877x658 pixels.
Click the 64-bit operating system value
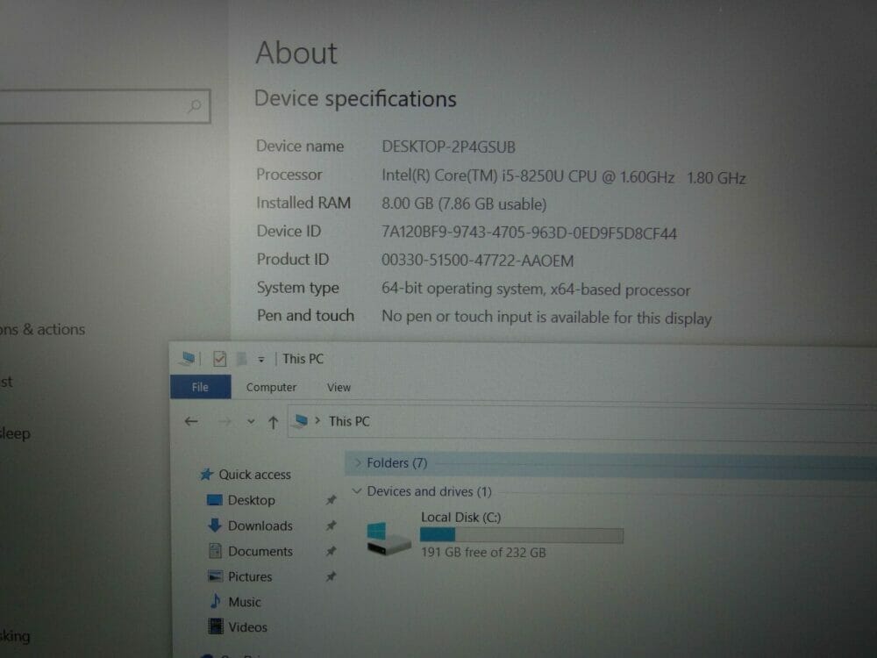(536, 290)
